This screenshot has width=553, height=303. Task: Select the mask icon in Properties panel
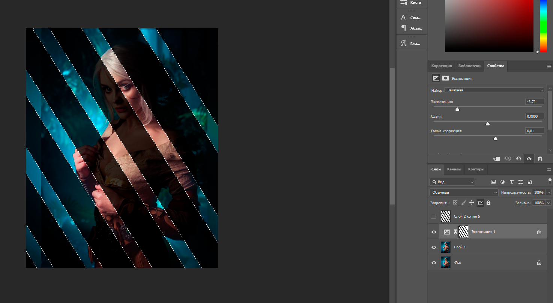coord(445,78)
